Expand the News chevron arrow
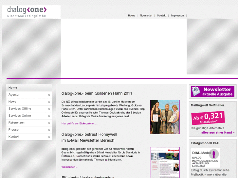Viewport: 238px width, 178px height. coord(49,102)
